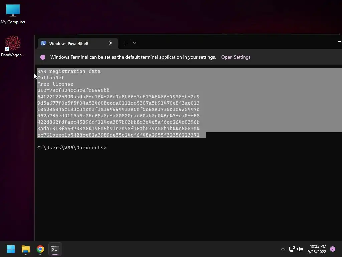
Task: Click the hex line starting with 422d862fdfae
Action: (119, 122)
